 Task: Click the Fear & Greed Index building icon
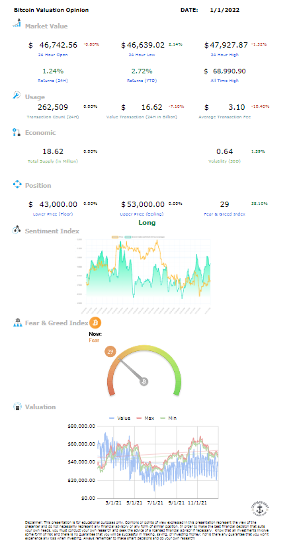coord(17,323)
